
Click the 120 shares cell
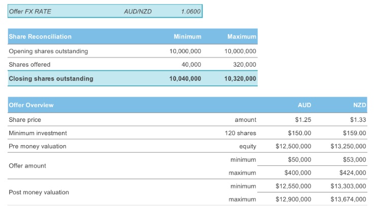point(241,133)
